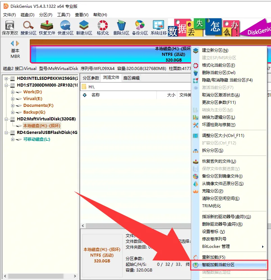Go to next disk with right arrow

pos(17,43)
